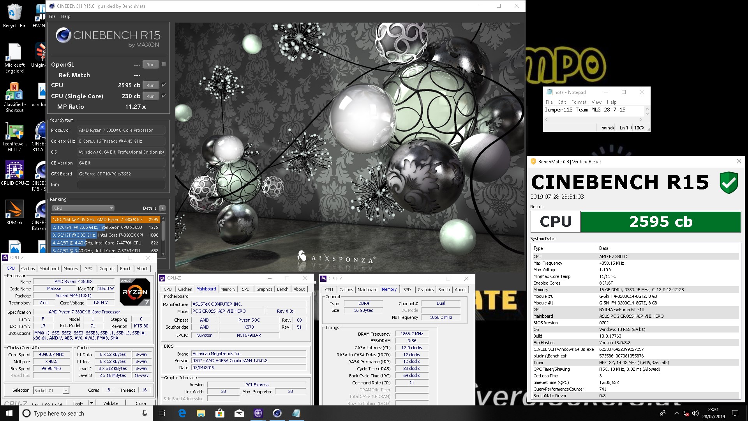
Task: Click Notepad text Jumper118 Team MLG
Action: [573, 110]
